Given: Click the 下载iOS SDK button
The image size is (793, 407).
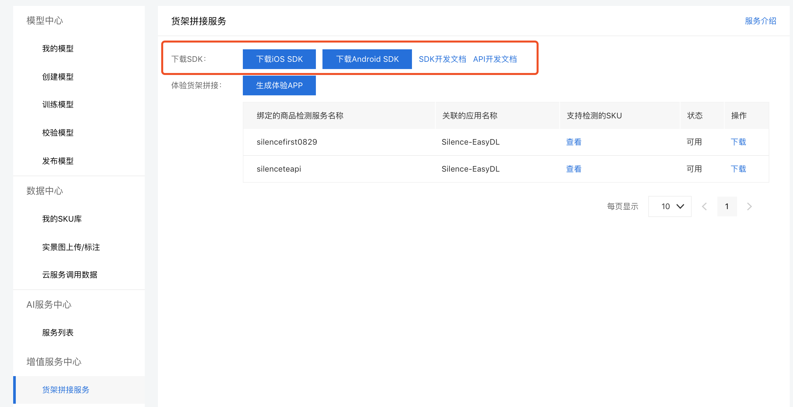Looking at the screenshot, I should pyautogui.click(x=279, y=59).
